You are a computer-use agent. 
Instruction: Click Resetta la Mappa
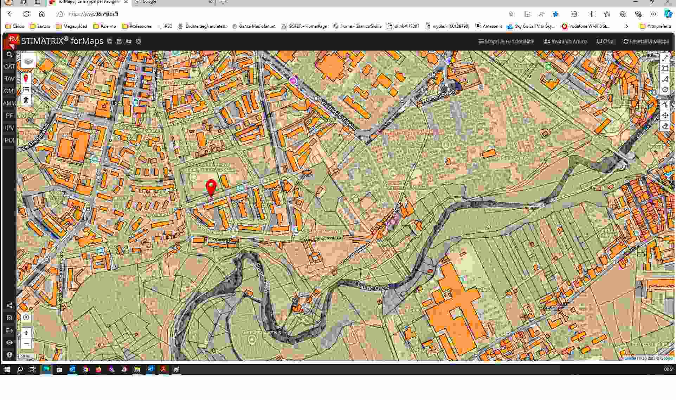click(646, 41)
